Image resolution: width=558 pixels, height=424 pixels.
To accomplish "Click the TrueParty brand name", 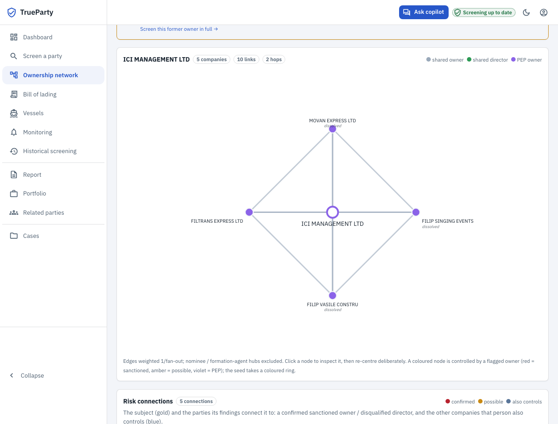I will coord(37,12).
